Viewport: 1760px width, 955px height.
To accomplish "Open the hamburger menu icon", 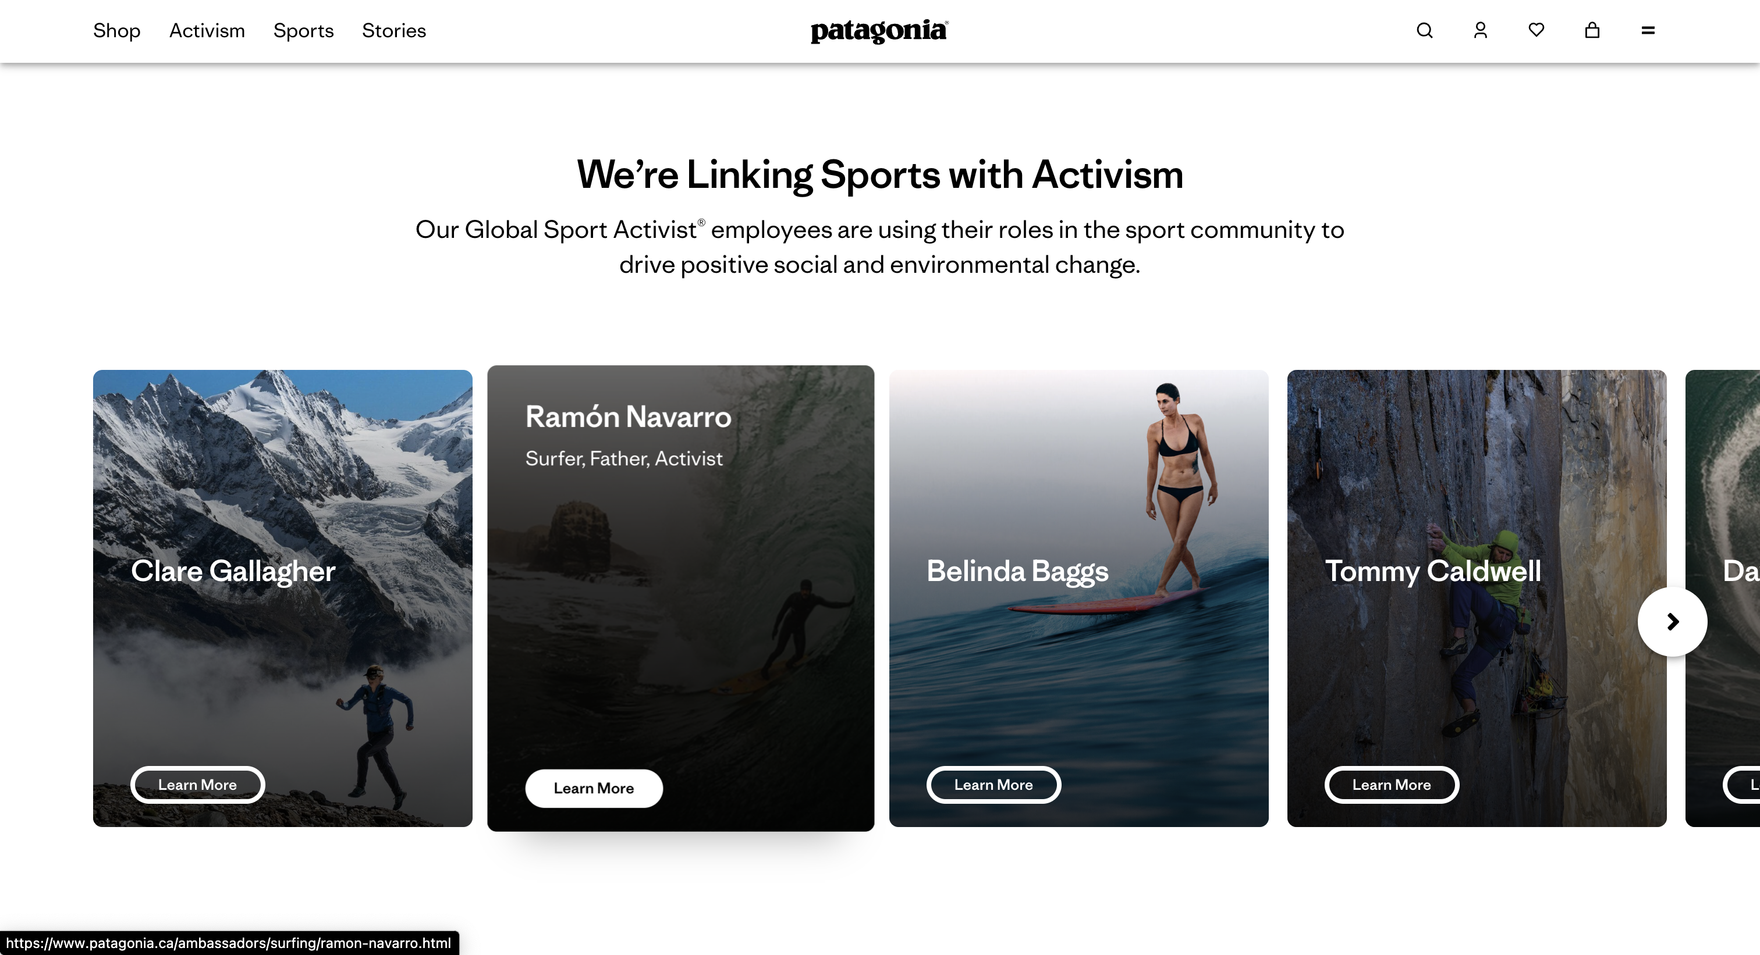I will point(1648,30).
